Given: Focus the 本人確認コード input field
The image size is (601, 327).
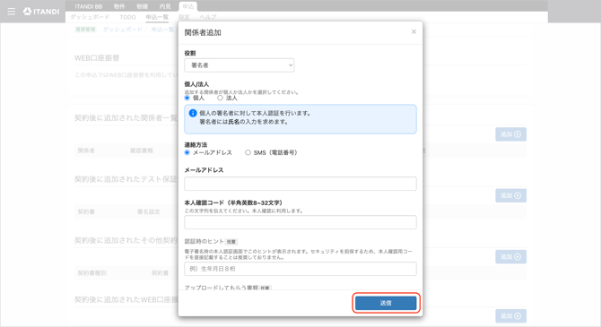Looking at the screenshot, I should pyautogui.click(x=300, y=222).
